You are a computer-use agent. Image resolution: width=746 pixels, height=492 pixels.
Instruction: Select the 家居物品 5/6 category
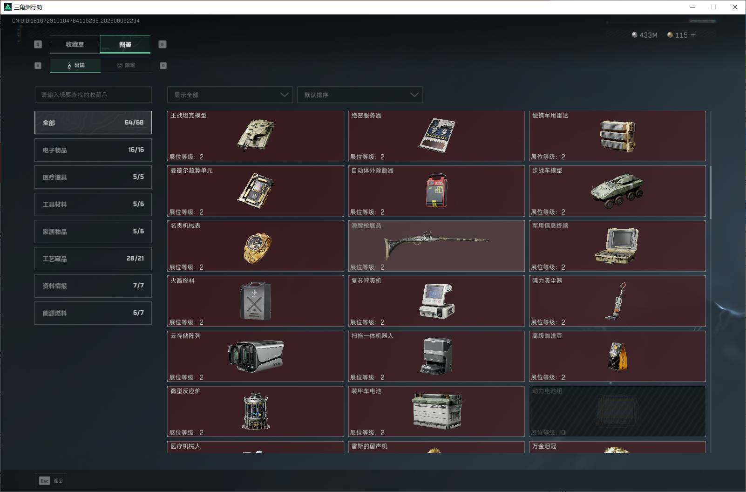[93, 232]
